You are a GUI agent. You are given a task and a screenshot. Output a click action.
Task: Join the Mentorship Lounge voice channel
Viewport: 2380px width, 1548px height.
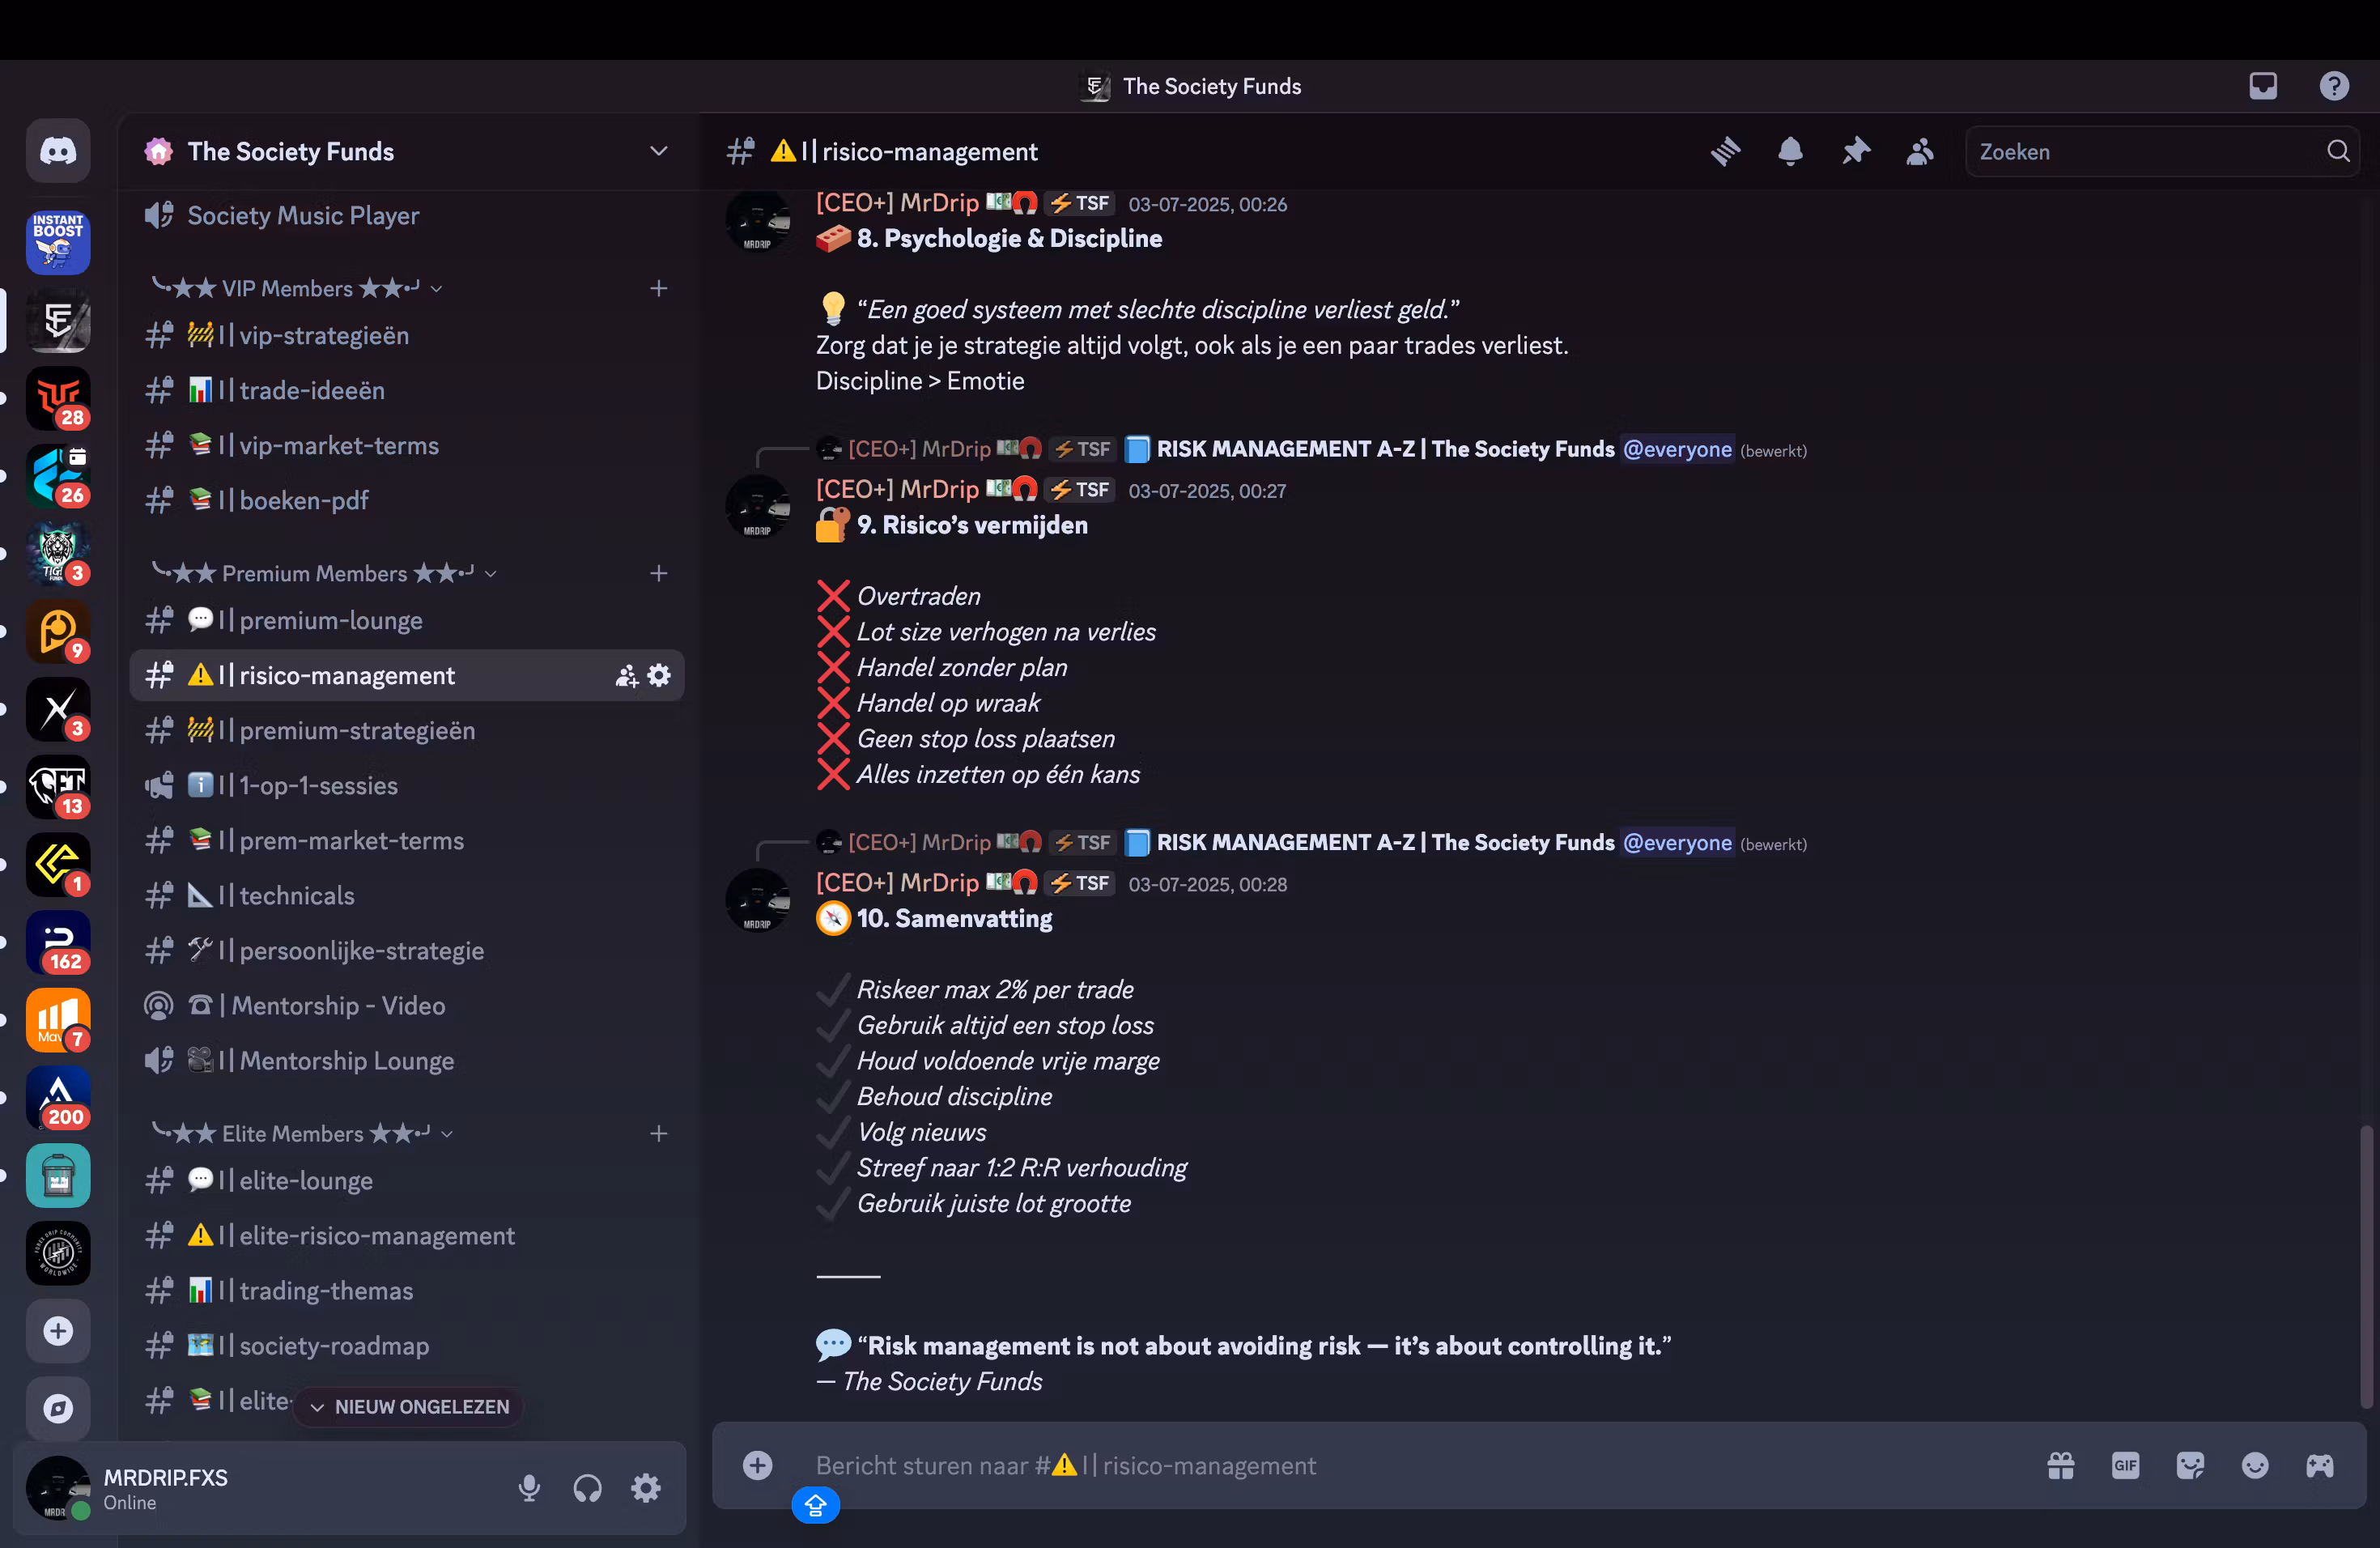coord(408,1060)
